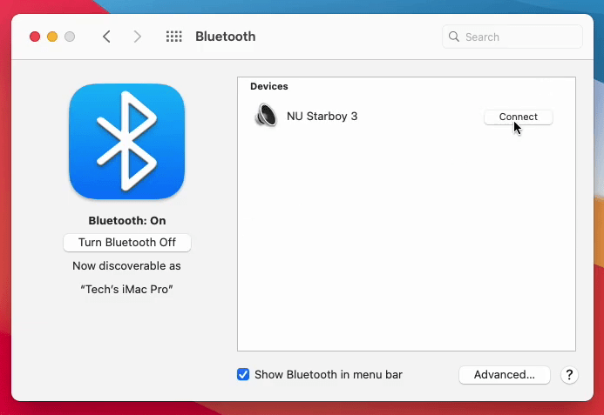Viewport: 604px width, 415px height.
Task: Turn Bluetooth Off
Action: [x=127, y=243]
